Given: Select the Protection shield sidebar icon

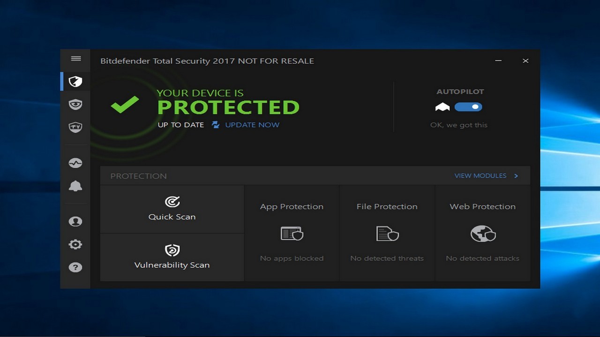Looking at the screenshot, I should click(75, 82).
